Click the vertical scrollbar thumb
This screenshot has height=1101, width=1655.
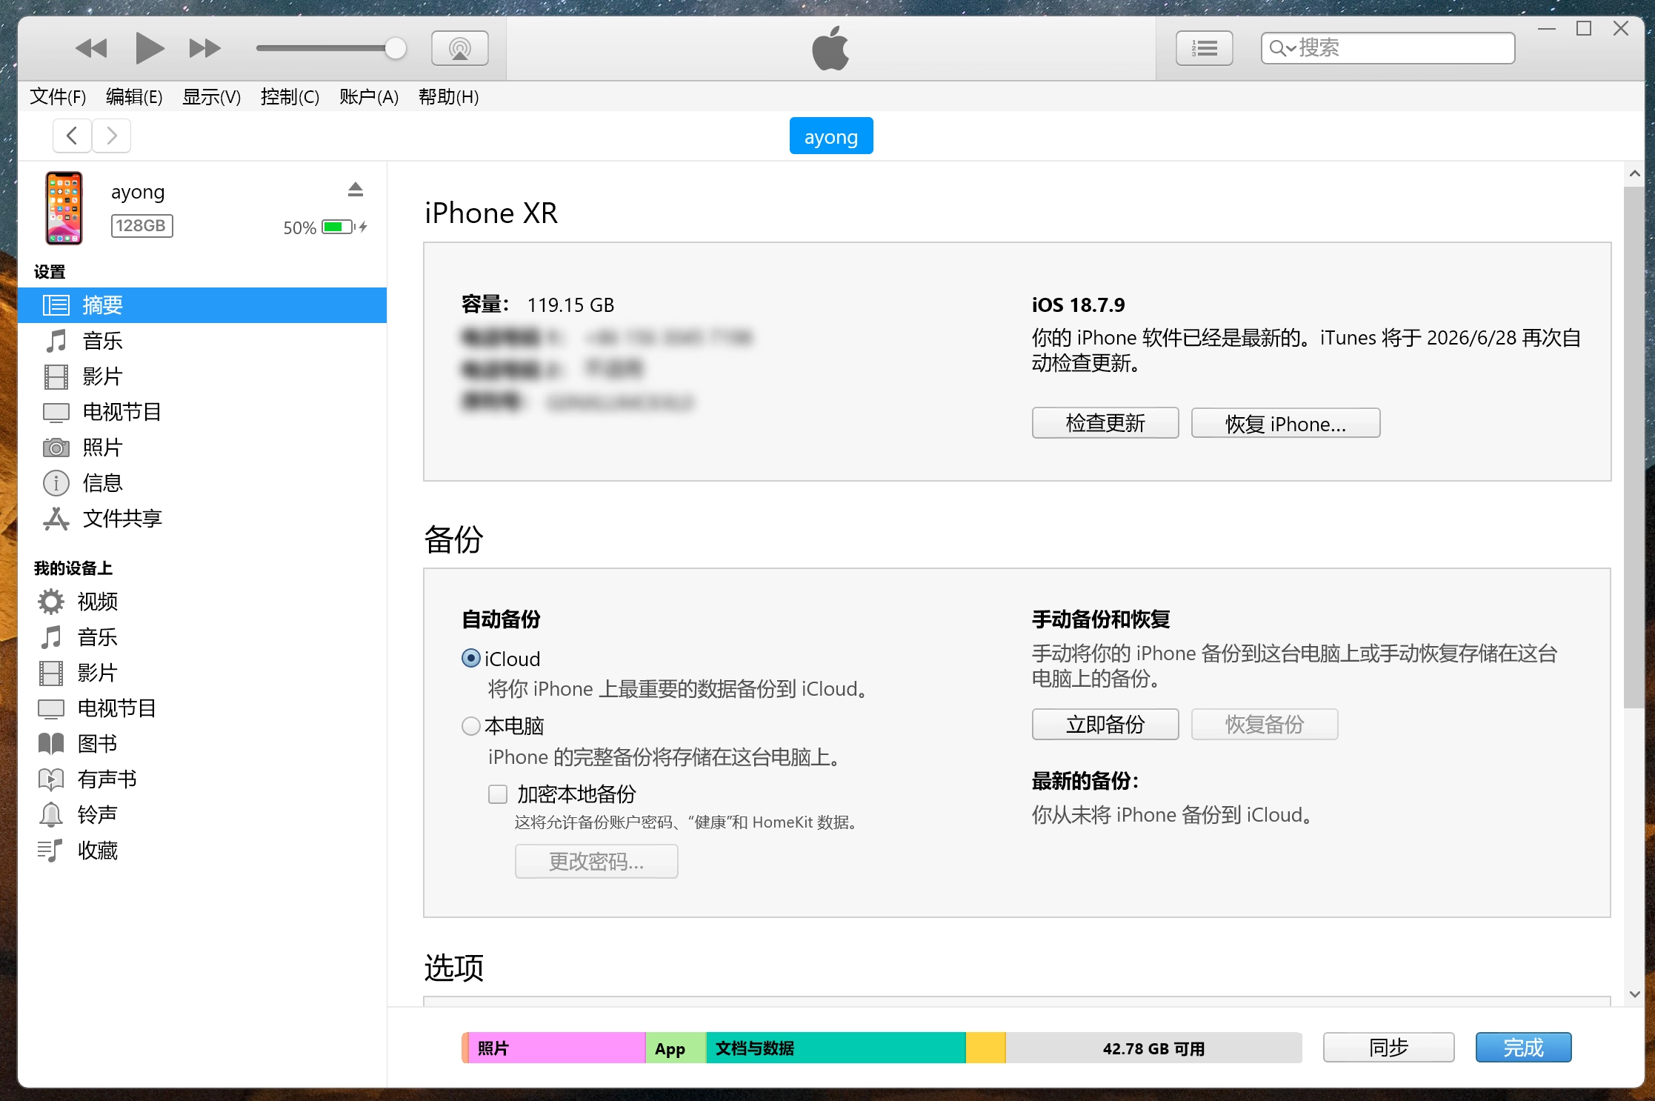(x=1634, y=447)
